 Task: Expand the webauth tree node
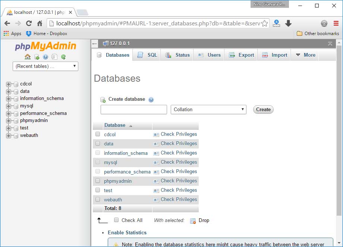9,135
